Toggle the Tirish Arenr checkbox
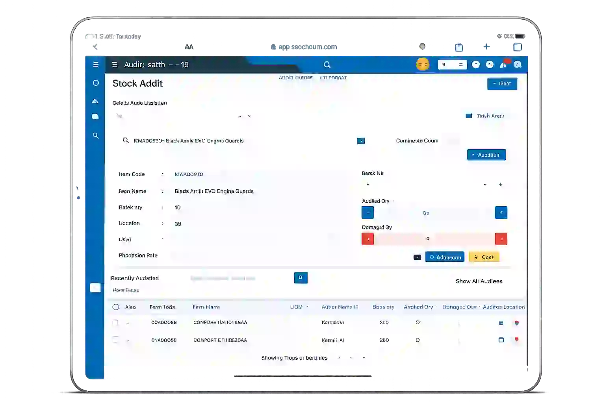 point(469,116)
